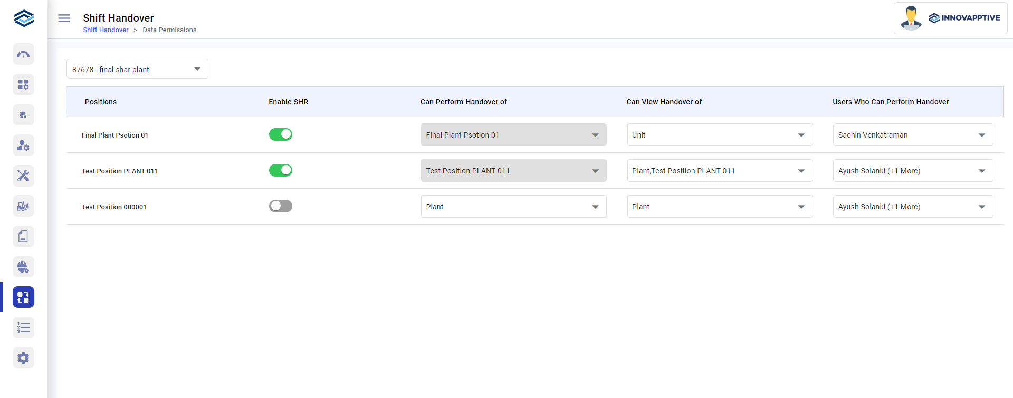Click the Shift Handover breadcrumb link
This screenshot has width=1013, height=398.
pos(106,30)
